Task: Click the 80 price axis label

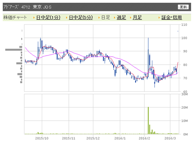Action: (185, 65)
